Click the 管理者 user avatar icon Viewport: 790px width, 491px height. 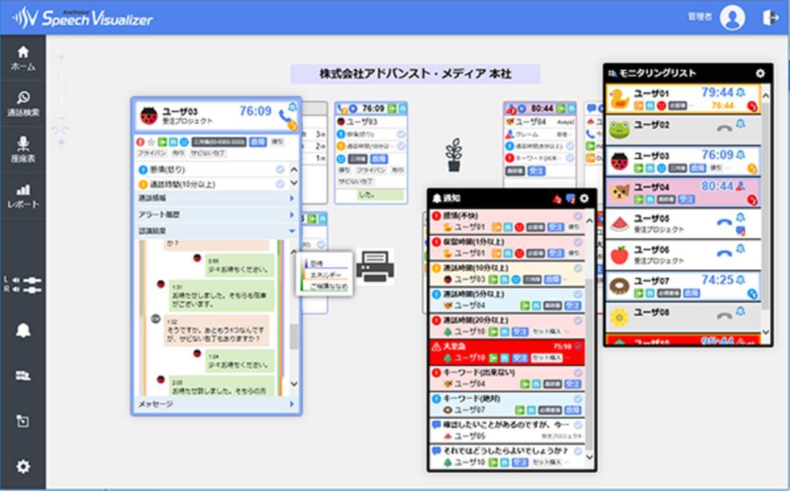[732, 18]
